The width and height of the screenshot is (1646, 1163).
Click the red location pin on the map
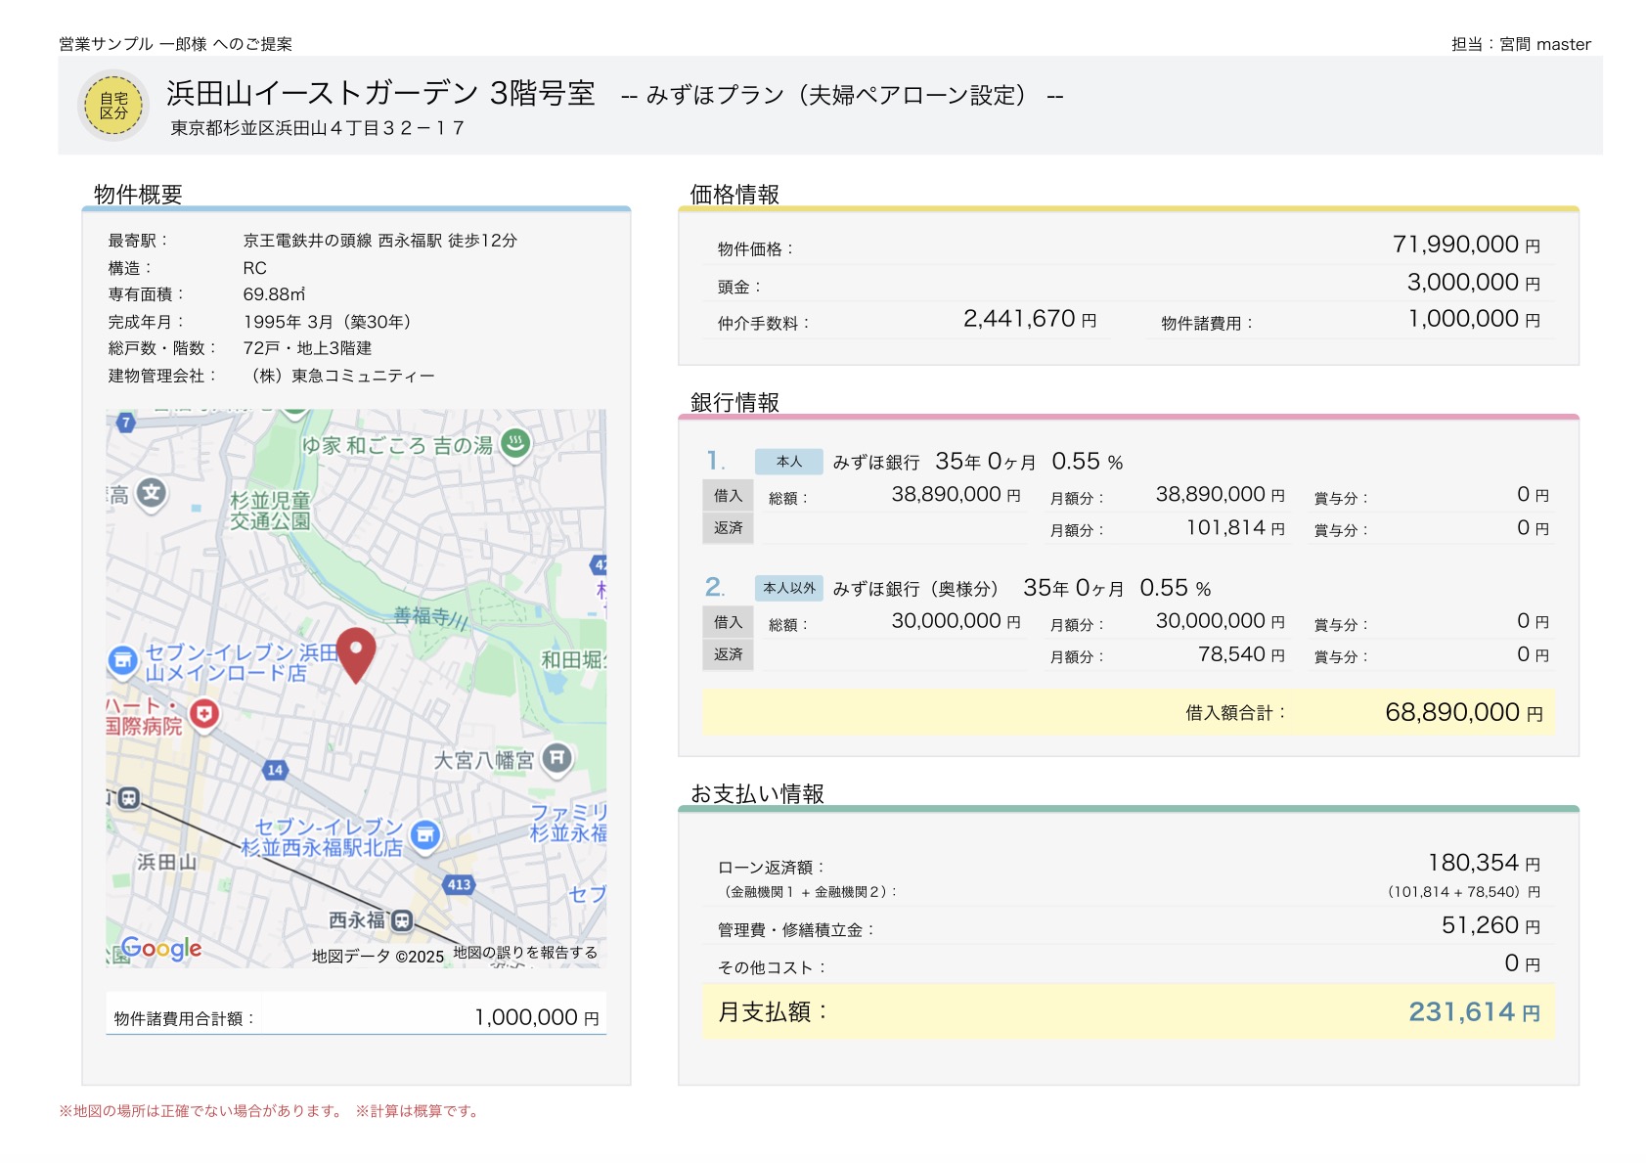pos(356,652)
